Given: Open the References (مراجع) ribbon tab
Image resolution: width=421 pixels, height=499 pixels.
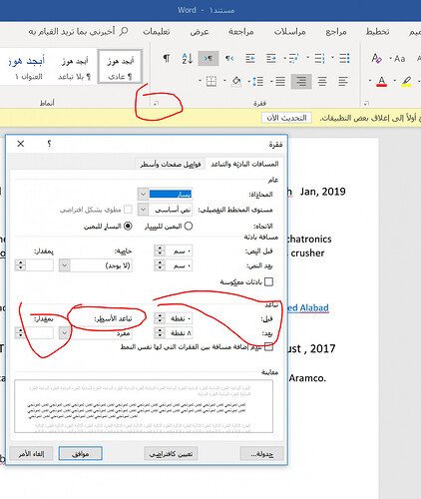Looking at the screenshot, I should tap(336, 32).
